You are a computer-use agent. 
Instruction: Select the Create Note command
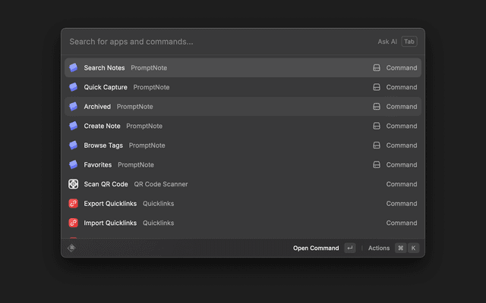[x=102, y=126]
